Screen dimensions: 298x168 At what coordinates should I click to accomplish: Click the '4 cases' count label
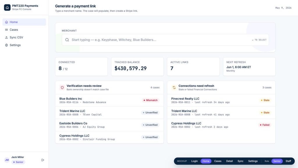click(x=155, y=88)
